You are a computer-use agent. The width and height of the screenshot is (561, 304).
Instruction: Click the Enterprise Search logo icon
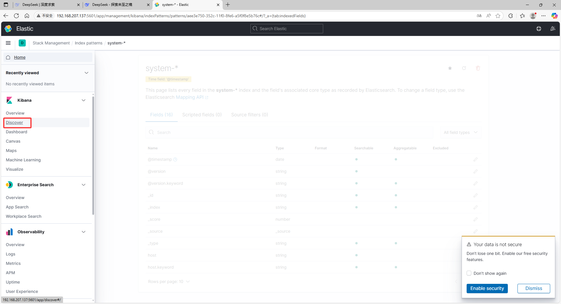[x=9, y=185]
